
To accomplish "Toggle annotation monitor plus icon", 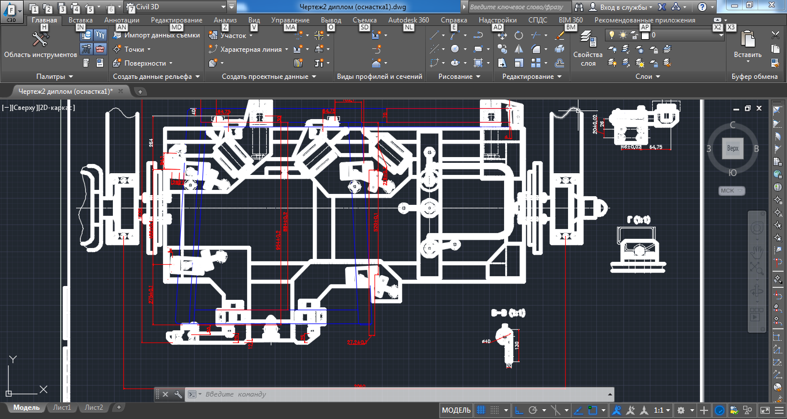I will [704, 410].
